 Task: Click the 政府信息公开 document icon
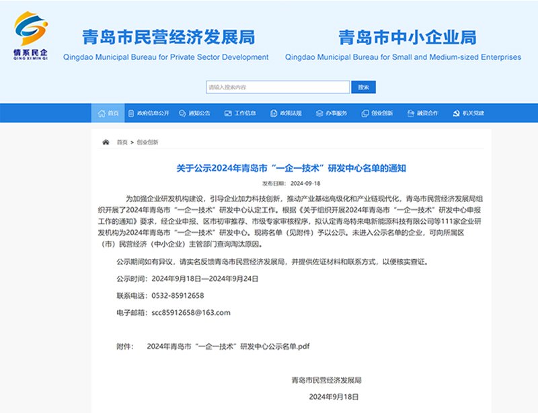pos(130,113)
